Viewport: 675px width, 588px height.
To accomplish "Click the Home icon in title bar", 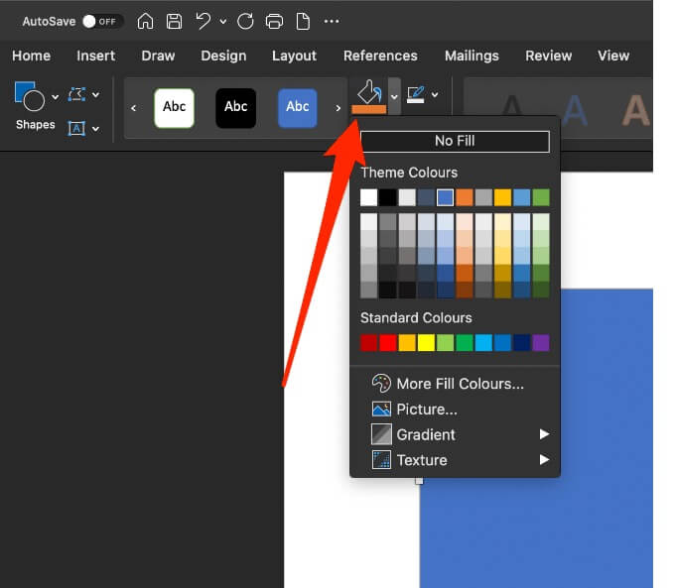I will [146, 21].
